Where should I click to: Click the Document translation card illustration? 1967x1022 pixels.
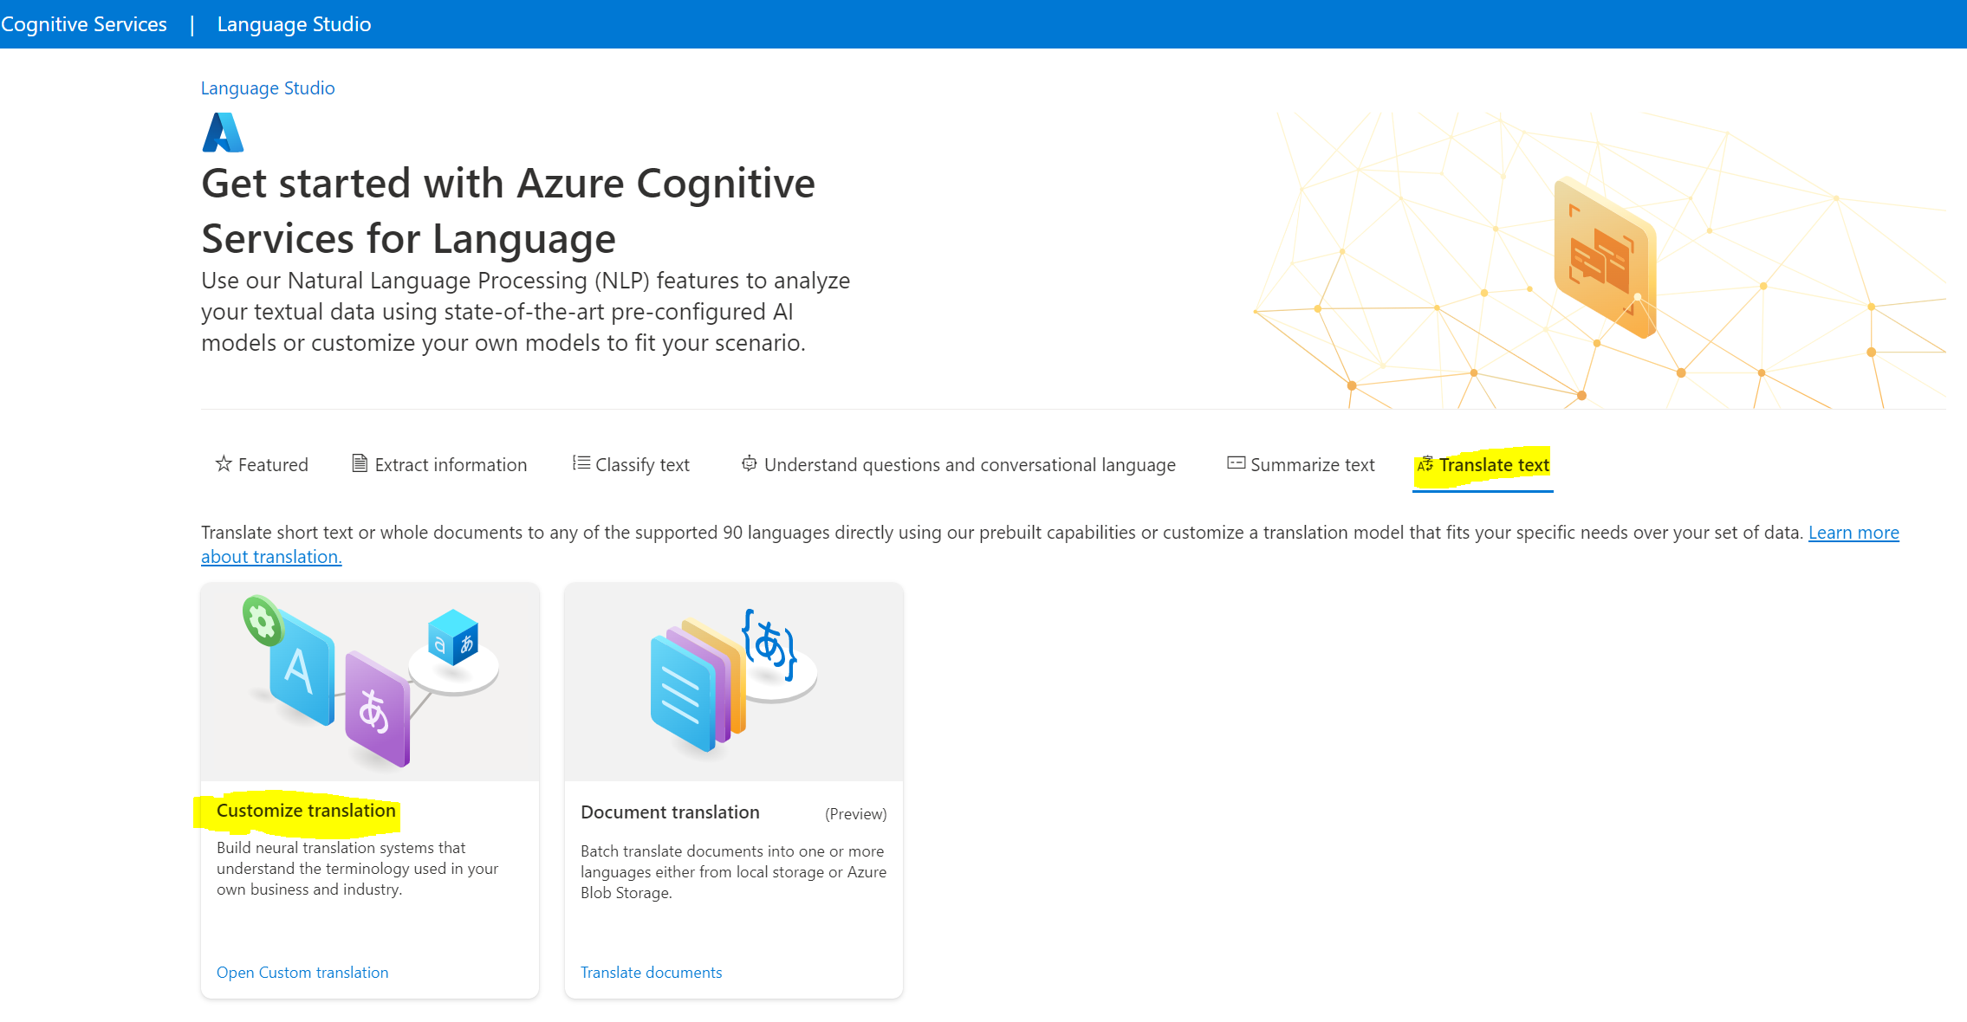734,682
